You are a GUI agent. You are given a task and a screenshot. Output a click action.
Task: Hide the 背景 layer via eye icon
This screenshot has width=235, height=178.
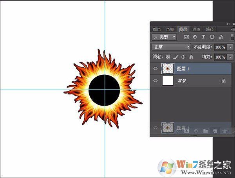tap(155, 81)
